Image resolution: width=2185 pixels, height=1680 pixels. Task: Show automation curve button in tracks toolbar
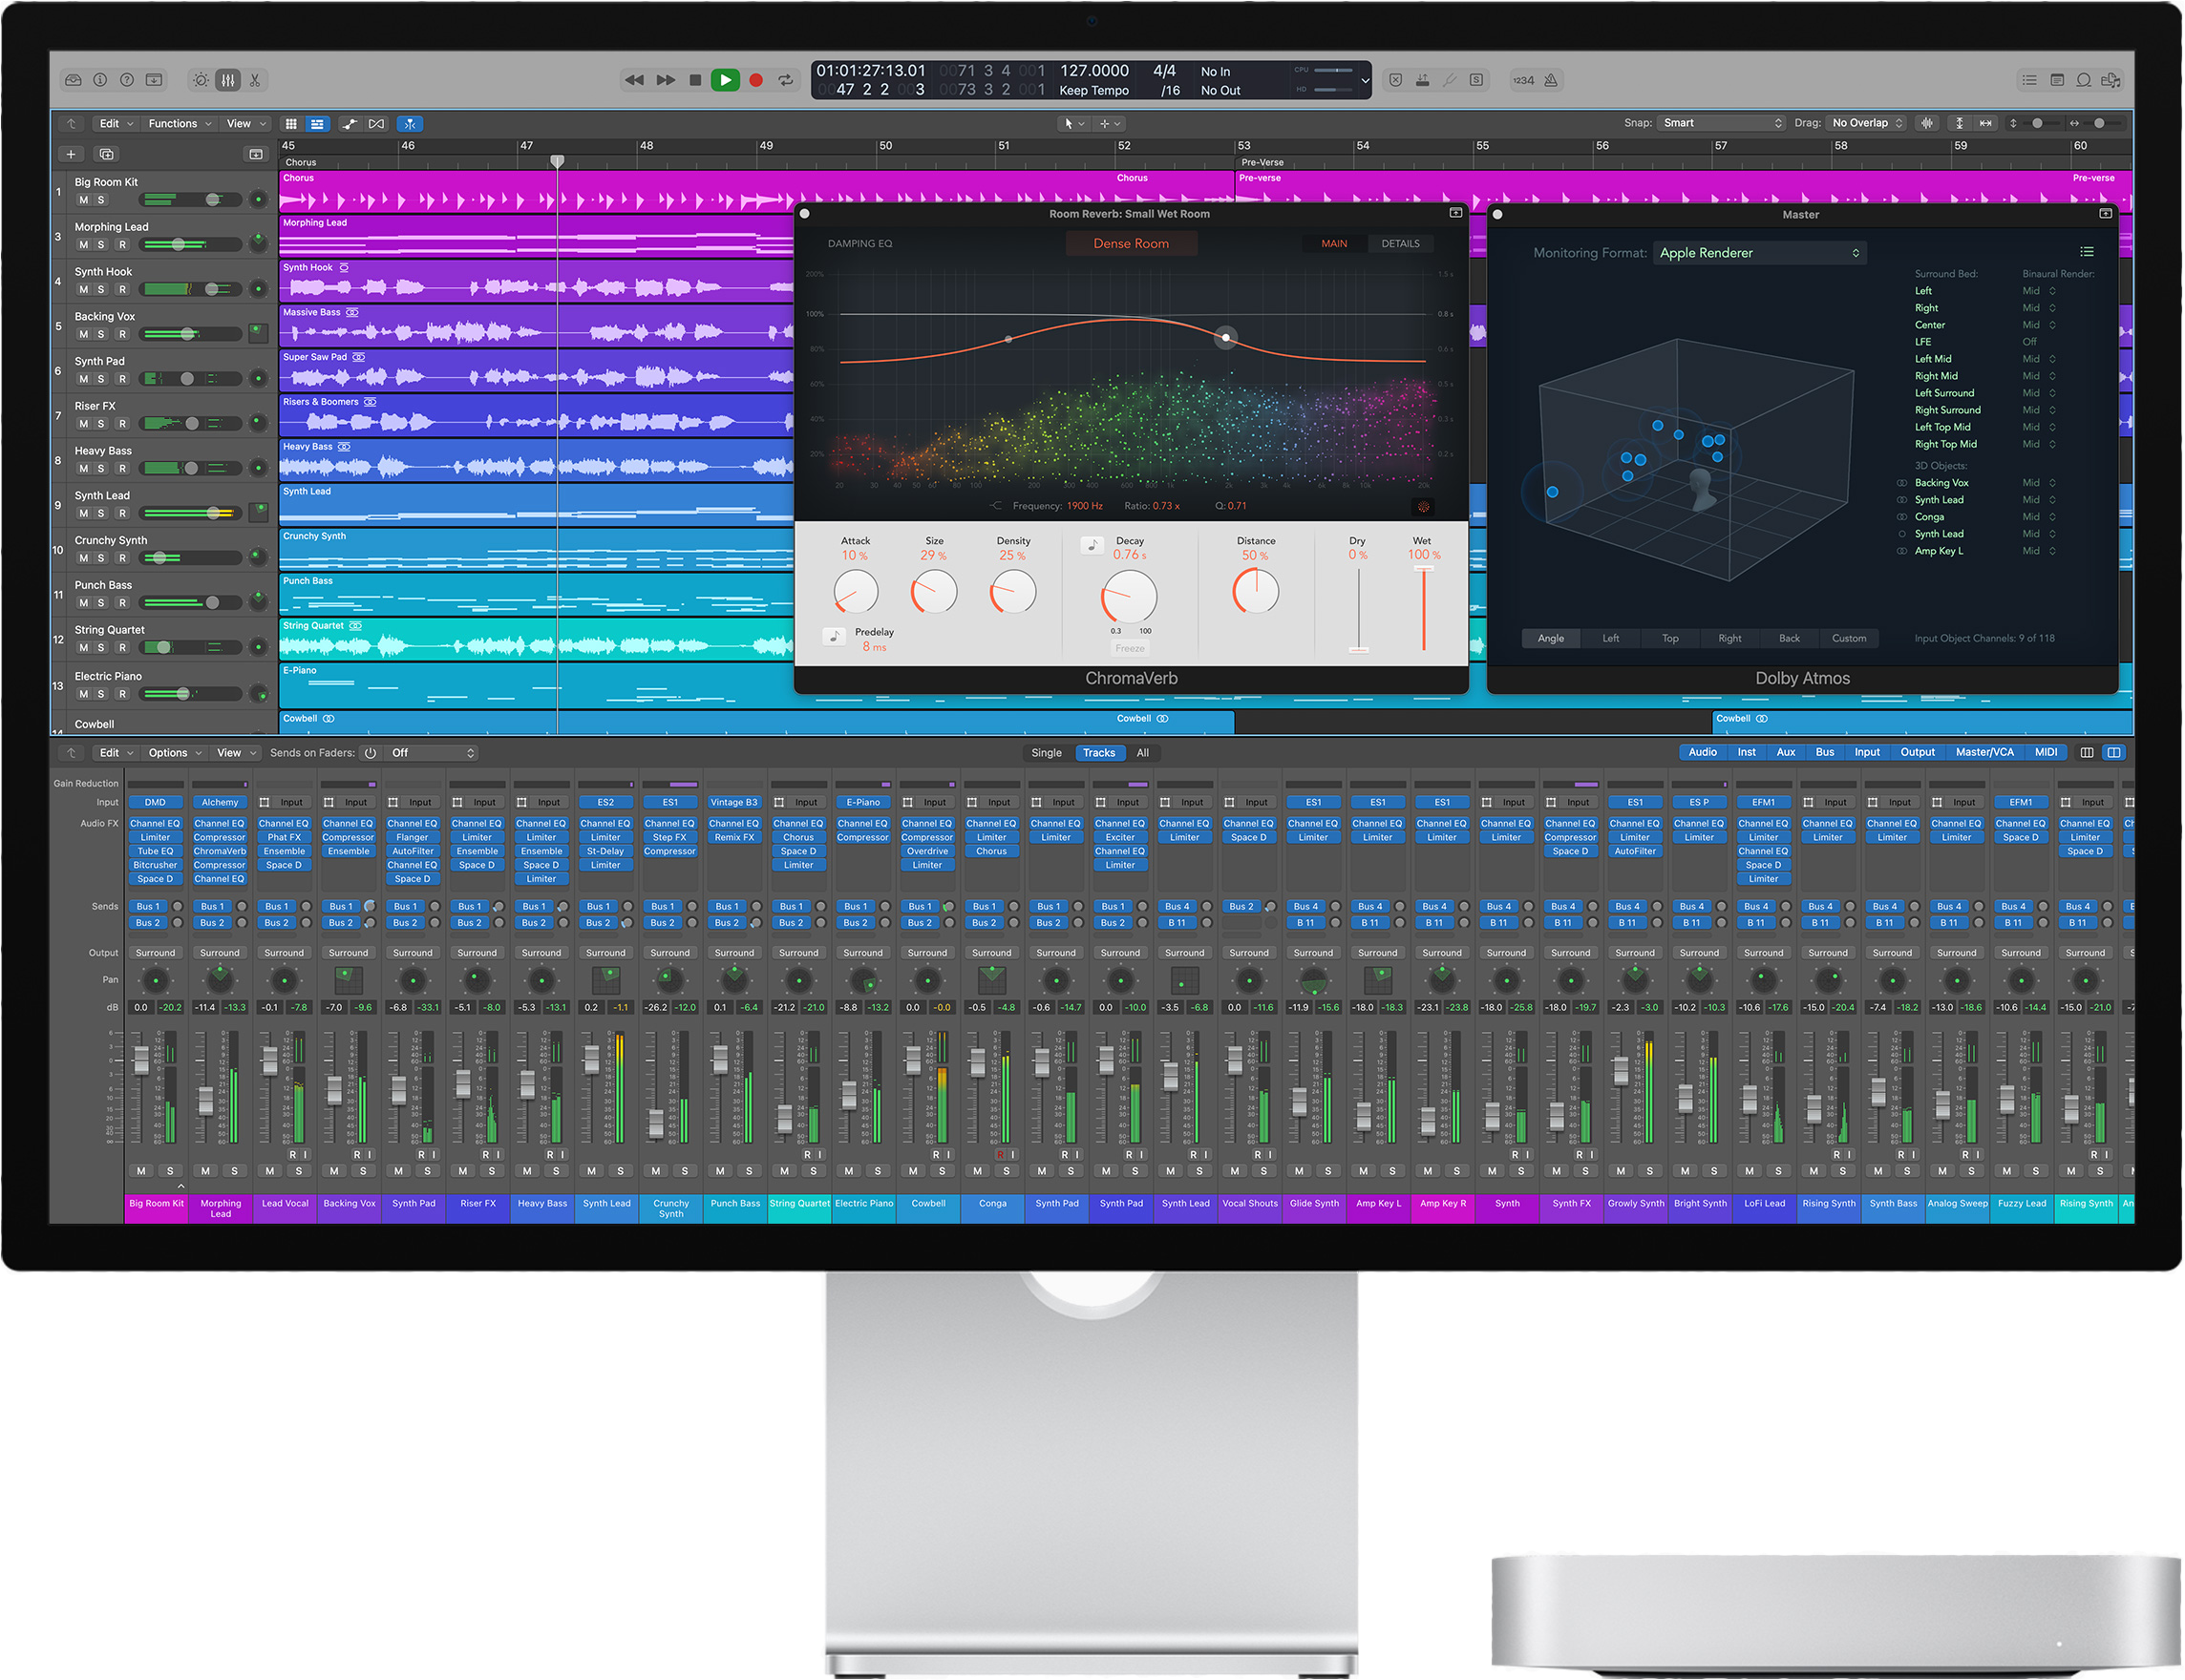pyautogui.click(x=350, y=124)
